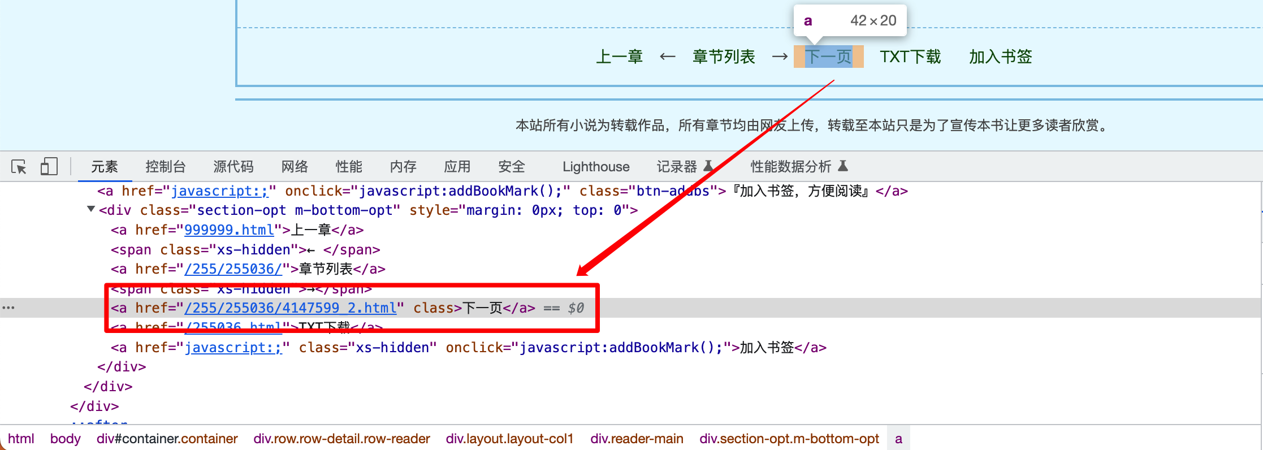Open the 记录器 tab

click(677, 166)
